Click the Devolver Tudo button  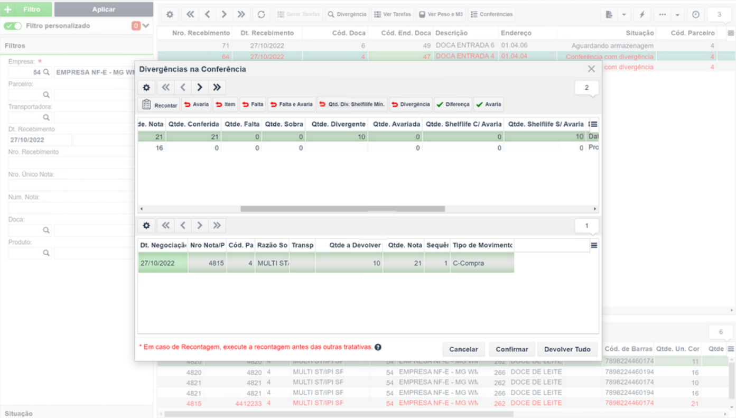pyautogui.click(x=567, y=349)
